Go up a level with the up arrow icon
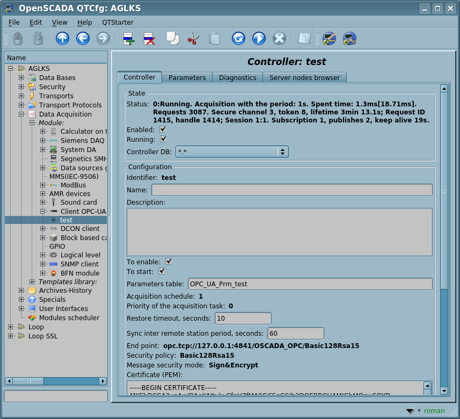Viewport: 460px width, 419px height. click(62, 39)
